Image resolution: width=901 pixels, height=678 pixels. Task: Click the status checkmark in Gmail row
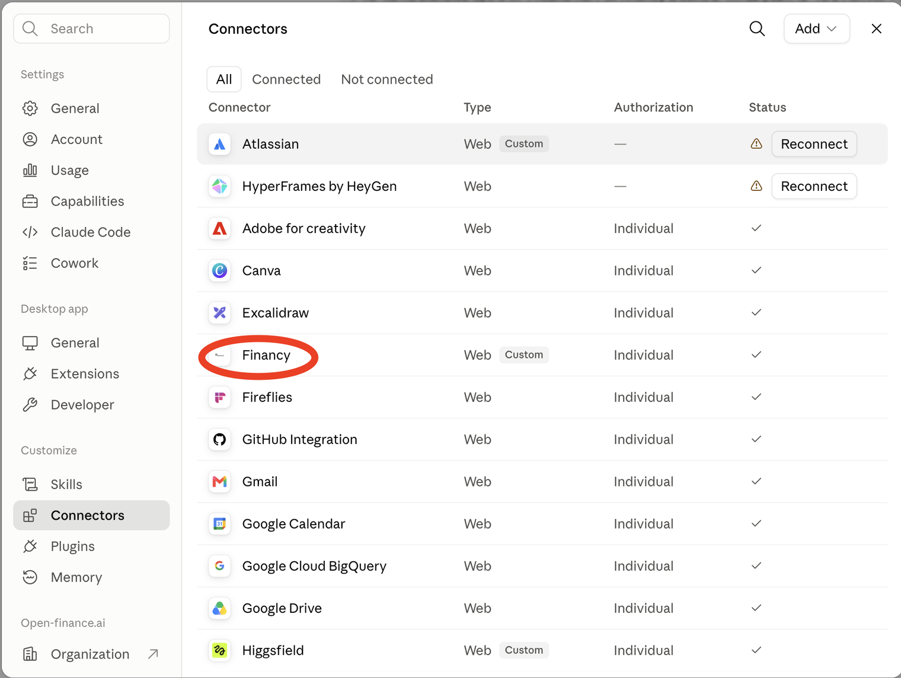[x=756, y=482]
